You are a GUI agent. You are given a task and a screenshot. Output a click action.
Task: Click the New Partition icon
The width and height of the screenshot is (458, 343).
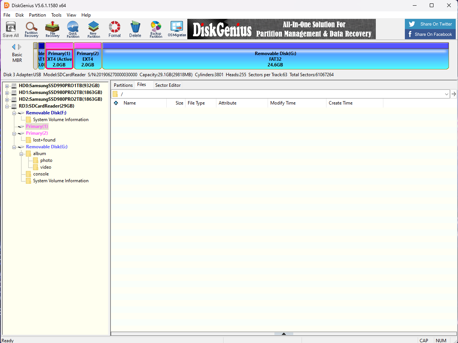[93, 29]
